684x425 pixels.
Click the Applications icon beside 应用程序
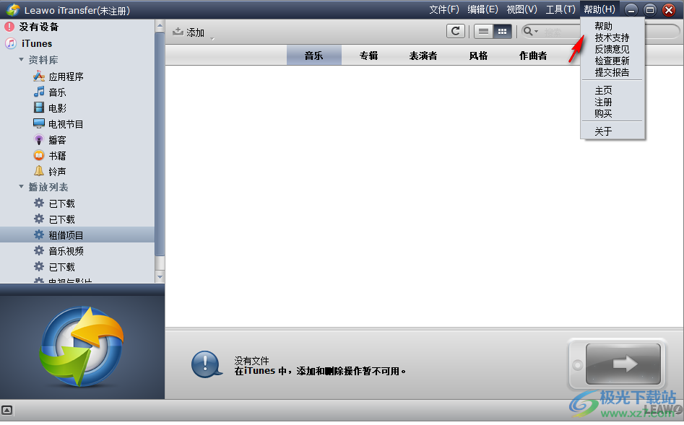click(39, 76)
